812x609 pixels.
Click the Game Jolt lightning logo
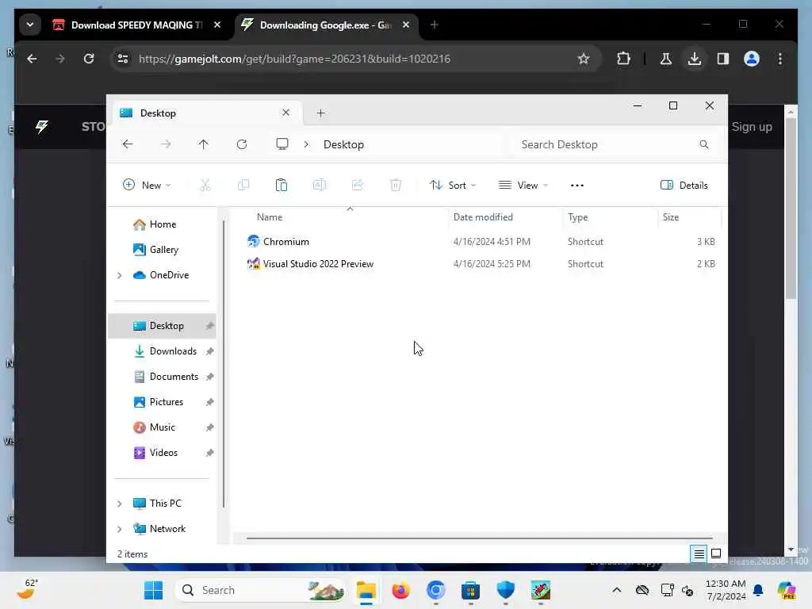(x=42, y=126)
